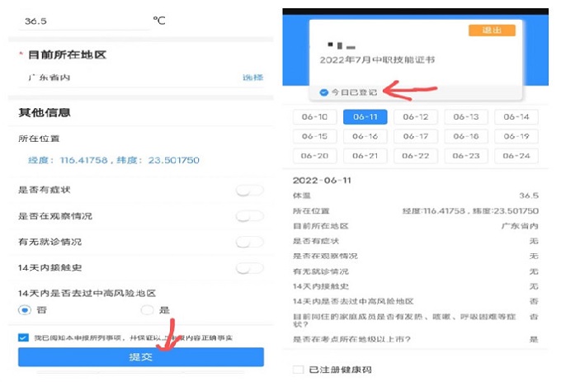Screen dimensions: 561x382
Task: Toggle the 14天内接触史 switch
Action: coord(250,268)
